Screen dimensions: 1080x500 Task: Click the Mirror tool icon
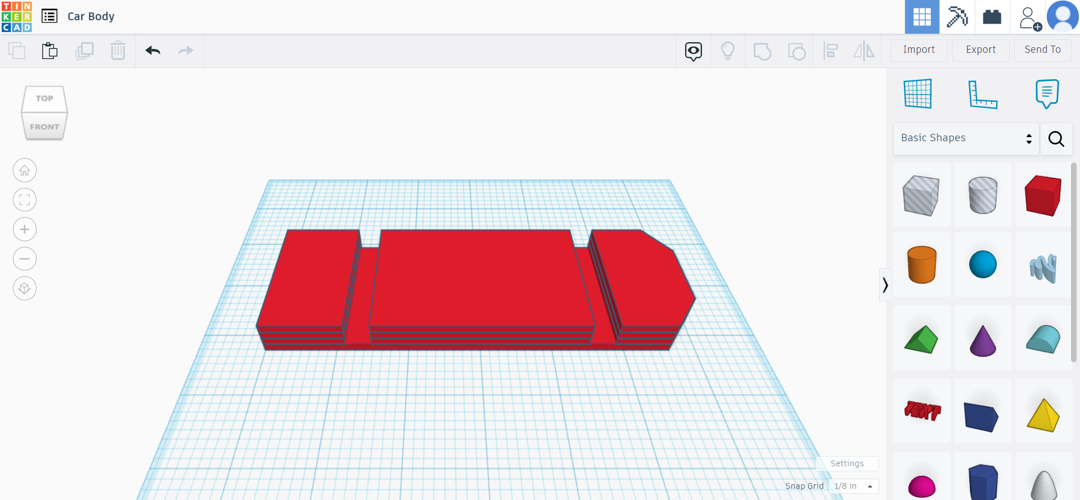tap(864, 51)
